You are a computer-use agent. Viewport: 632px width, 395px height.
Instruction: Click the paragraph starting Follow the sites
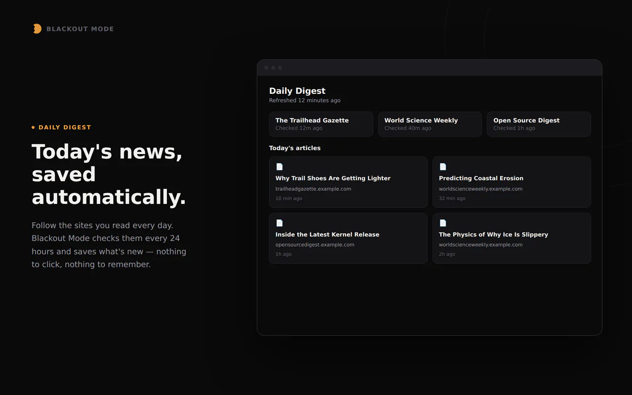coord(109,245)
